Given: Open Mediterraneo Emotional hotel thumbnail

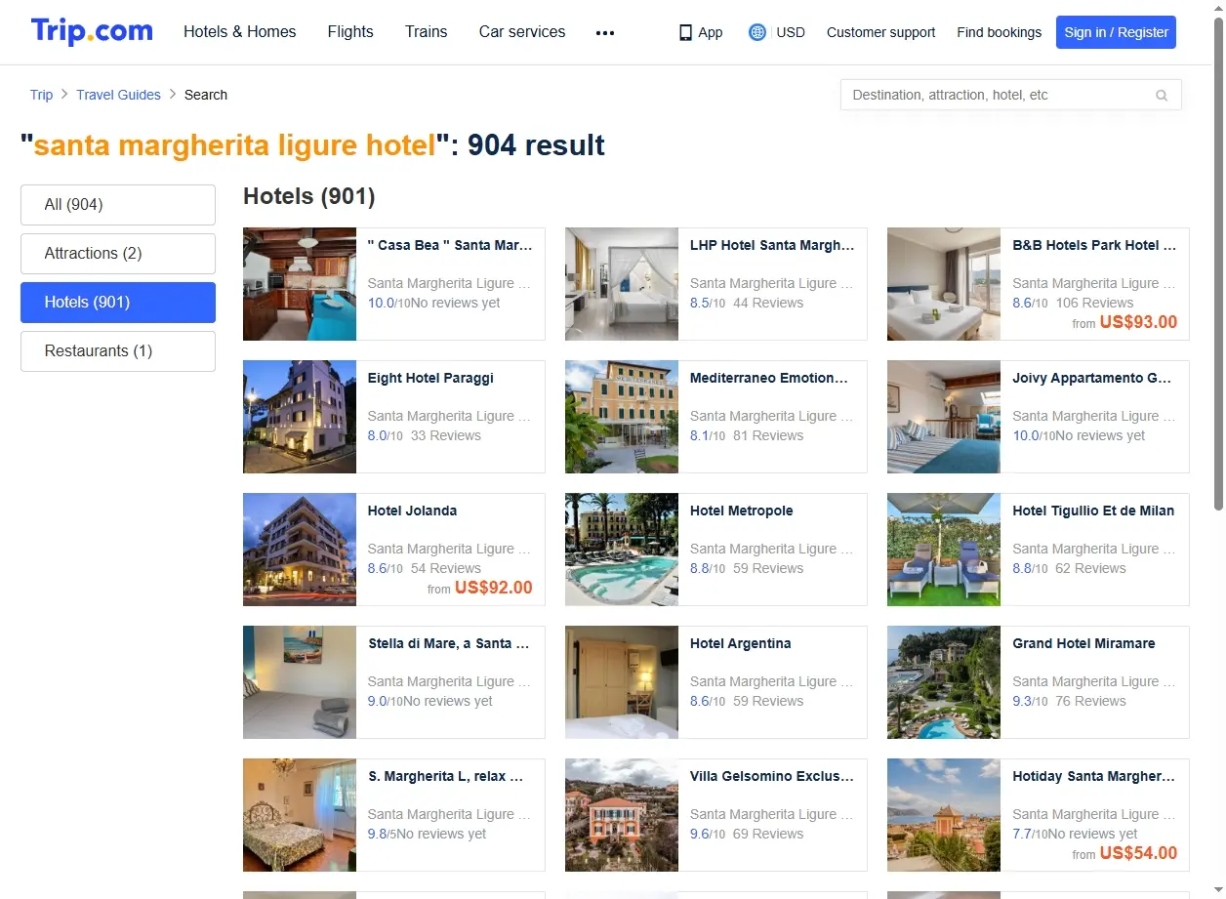Looking at the screenshot, I should coord(622,417).
